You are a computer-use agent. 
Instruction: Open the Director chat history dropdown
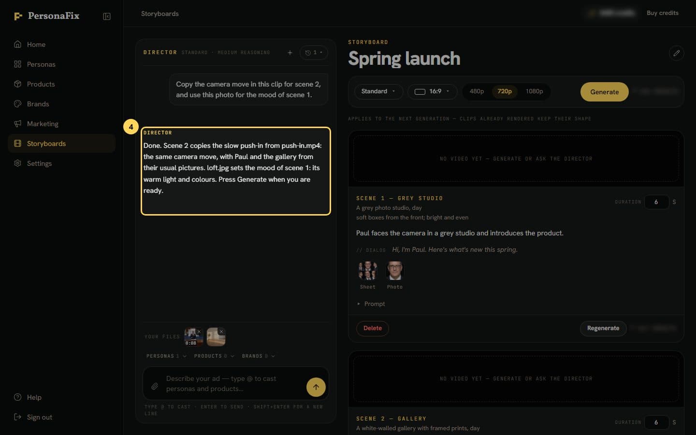point(314,53)
